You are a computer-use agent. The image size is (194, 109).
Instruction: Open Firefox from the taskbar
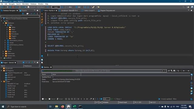point(62,107)
